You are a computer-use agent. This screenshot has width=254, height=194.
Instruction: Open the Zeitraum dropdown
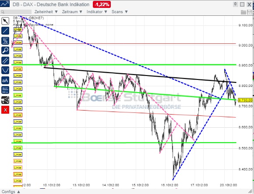click(72, 12)
